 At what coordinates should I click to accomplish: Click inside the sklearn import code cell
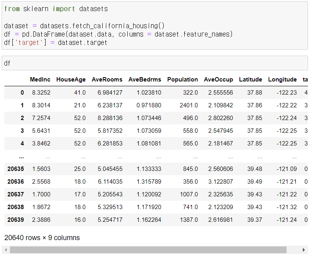pyautogui.click(x=155, y=25)
